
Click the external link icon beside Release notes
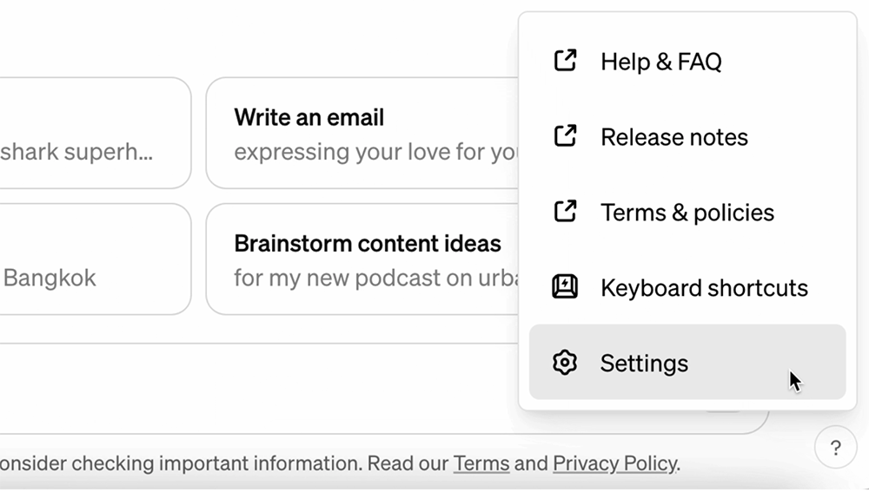coord(565,136)
